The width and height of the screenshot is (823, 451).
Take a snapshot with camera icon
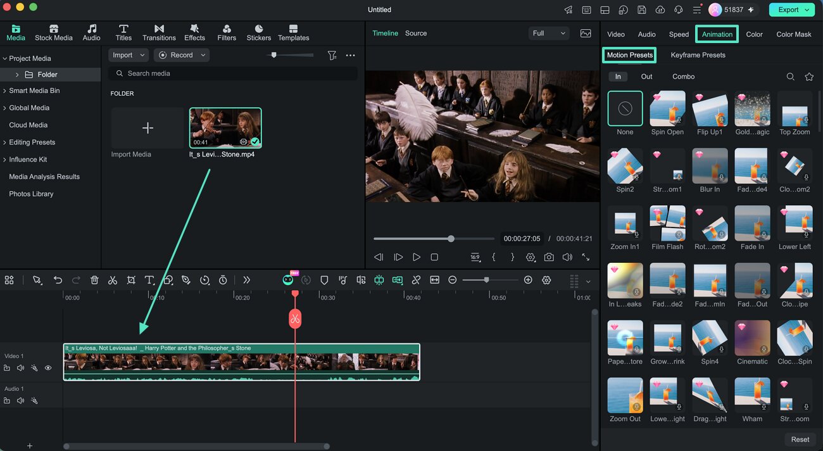point(549,257)
